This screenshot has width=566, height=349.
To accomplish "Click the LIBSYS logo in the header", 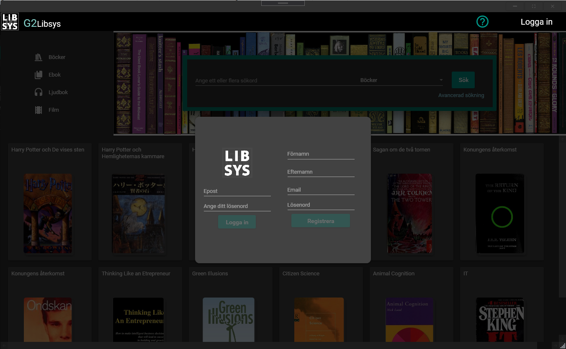I will pos(10,21).
